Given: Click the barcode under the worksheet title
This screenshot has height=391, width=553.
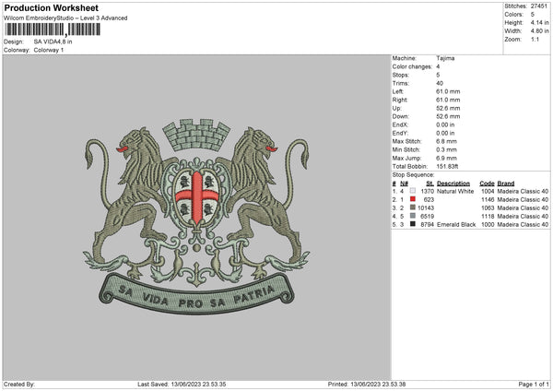Looking at the screenshot, I should pyautogui.click(x=53, y=30).
